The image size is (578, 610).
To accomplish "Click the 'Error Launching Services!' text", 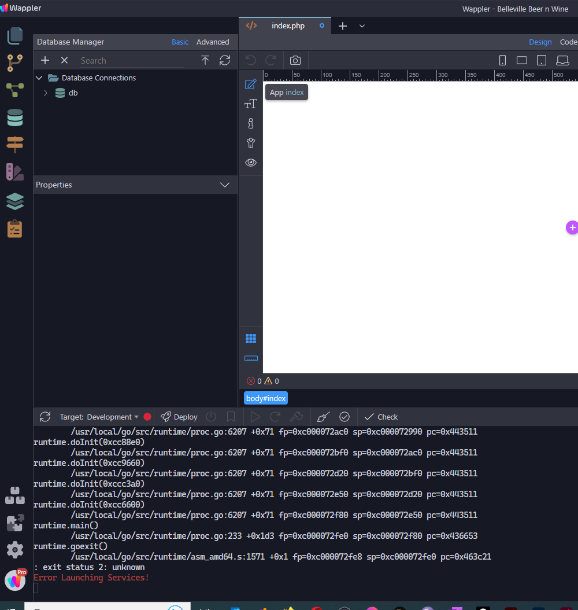I will [91, 578].
